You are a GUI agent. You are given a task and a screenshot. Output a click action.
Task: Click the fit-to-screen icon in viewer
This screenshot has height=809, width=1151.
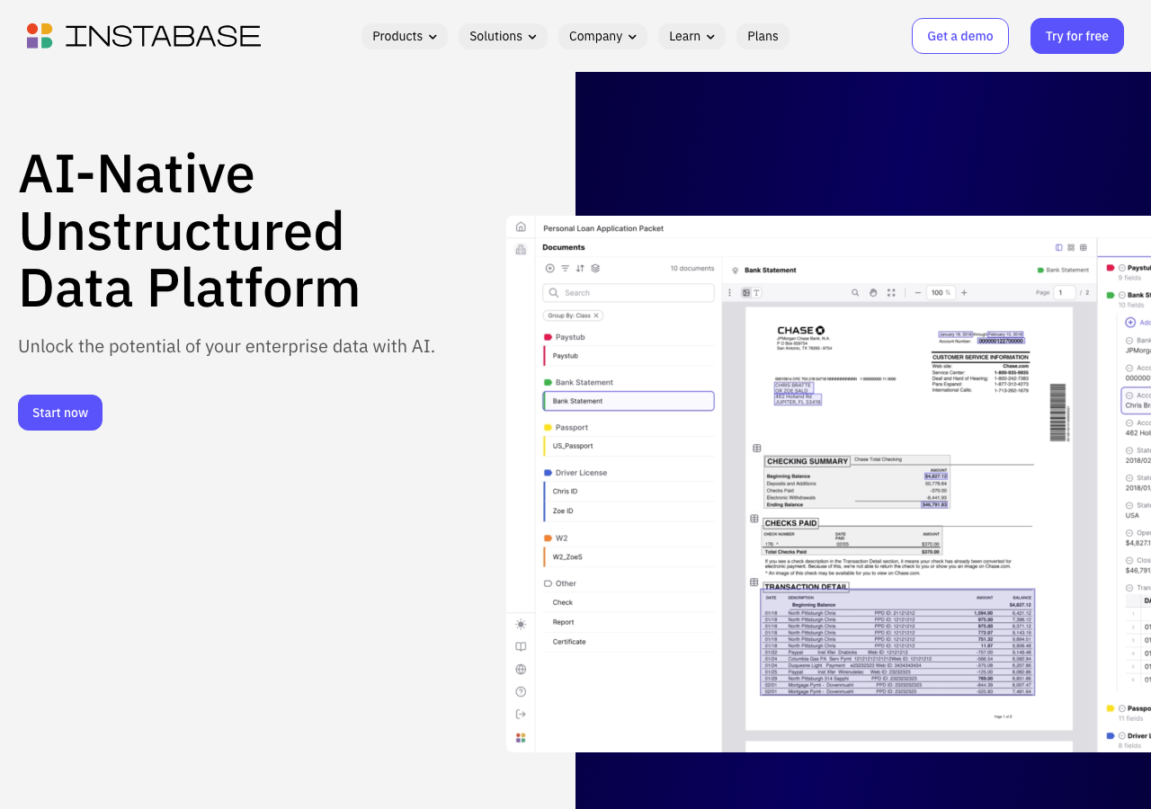coord(891,292)
